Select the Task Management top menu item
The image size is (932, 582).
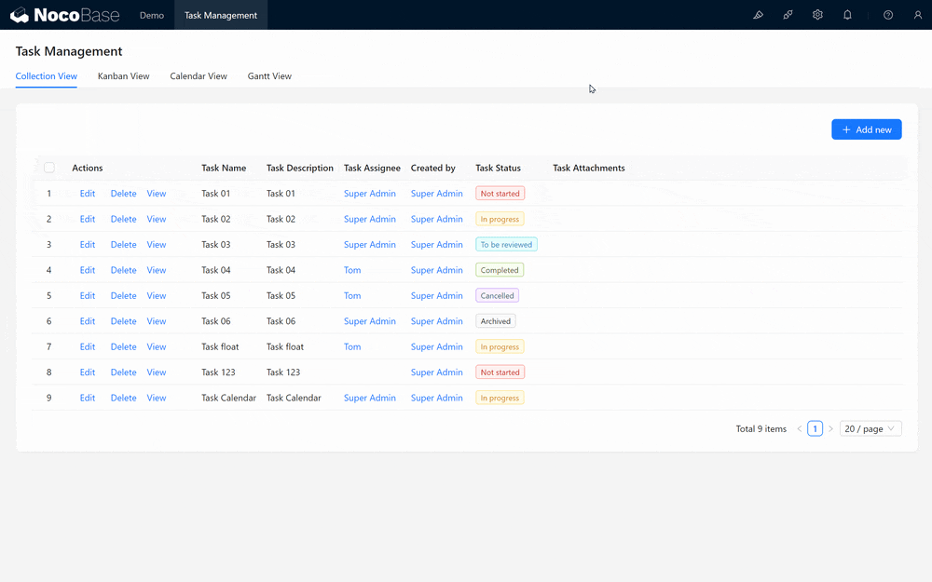point(221,16)
